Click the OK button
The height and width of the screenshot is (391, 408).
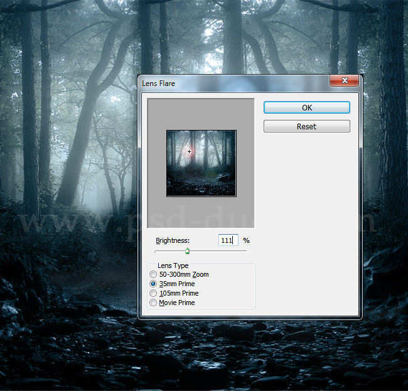tap(306, 107)
